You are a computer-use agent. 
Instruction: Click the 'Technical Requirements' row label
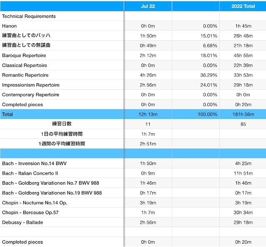tap(29, 16)
